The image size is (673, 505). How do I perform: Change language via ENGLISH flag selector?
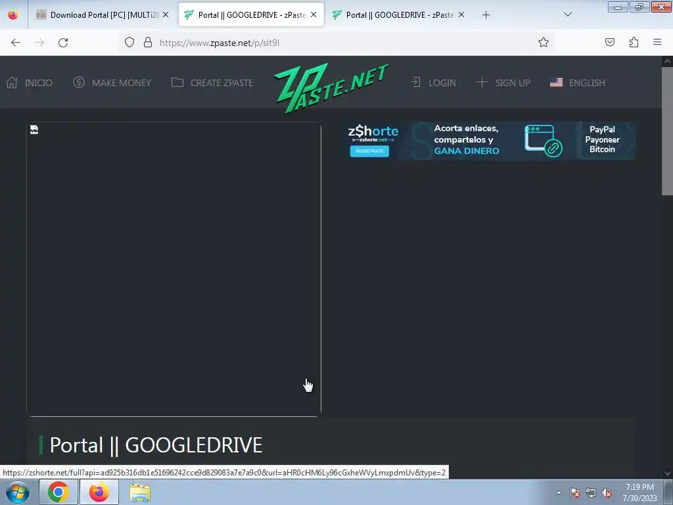coord(577,82)
